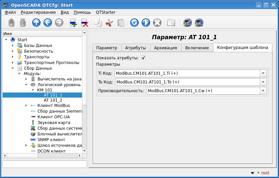This screenshot has width=279, height=178.
Task: Switch to the 'Архивация' tab
Action: (165, 48)
